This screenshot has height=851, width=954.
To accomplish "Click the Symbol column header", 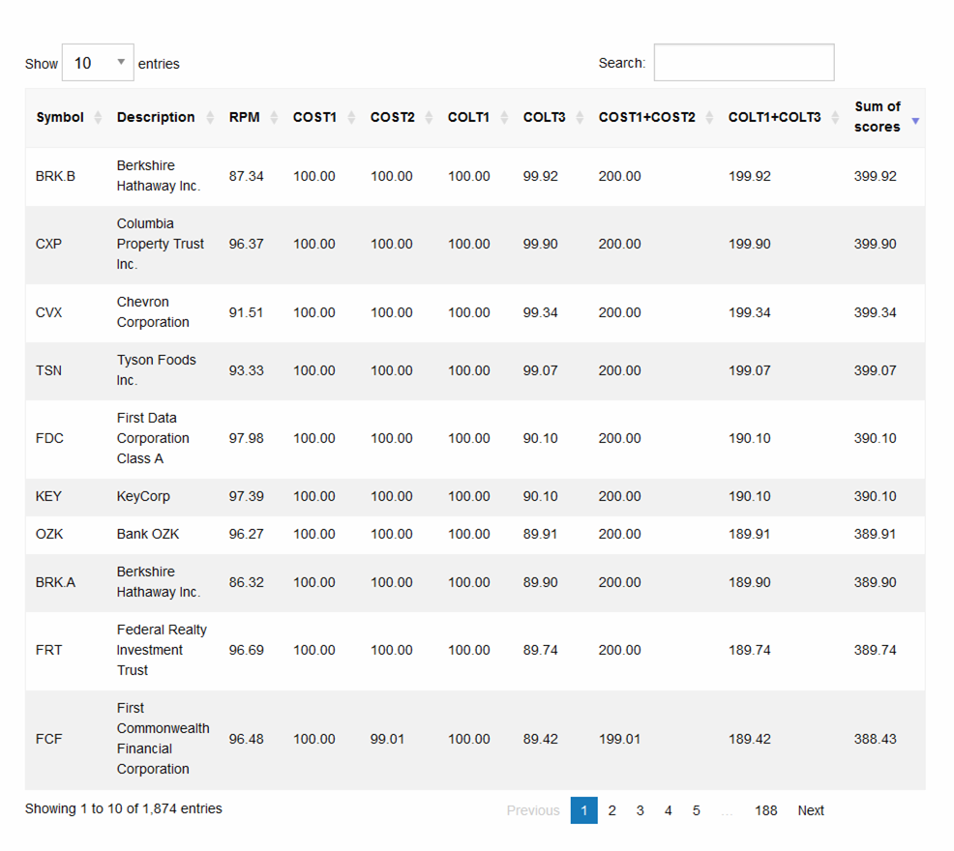I will (x=60, y=117).
